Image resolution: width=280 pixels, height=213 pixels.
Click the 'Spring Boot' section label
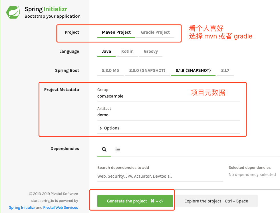(x=67, y=70)
